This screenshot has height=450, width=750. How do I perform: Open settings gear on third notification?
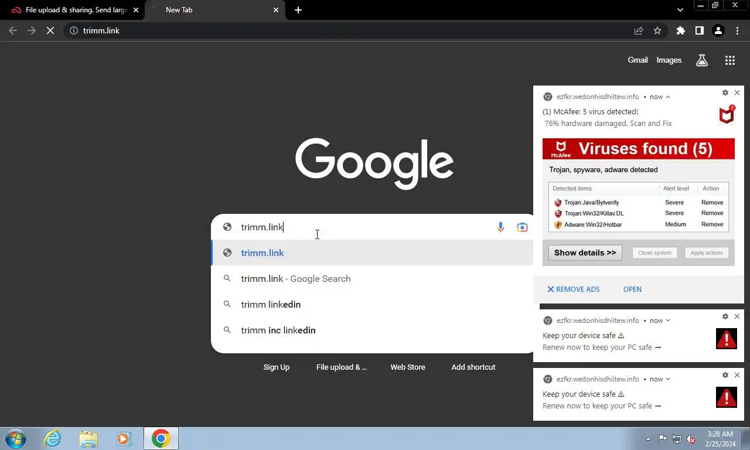725,375
